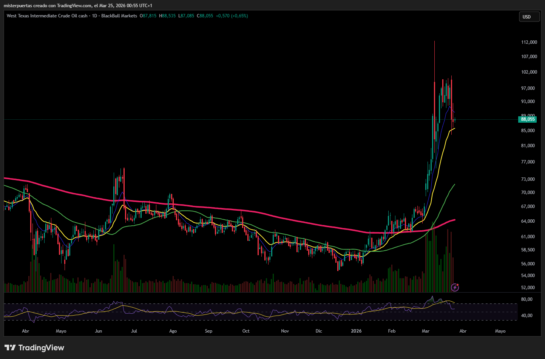This screenshot has height=359, width=545.
Task: Click the H88,535 high value
Action: click(167, 16)
